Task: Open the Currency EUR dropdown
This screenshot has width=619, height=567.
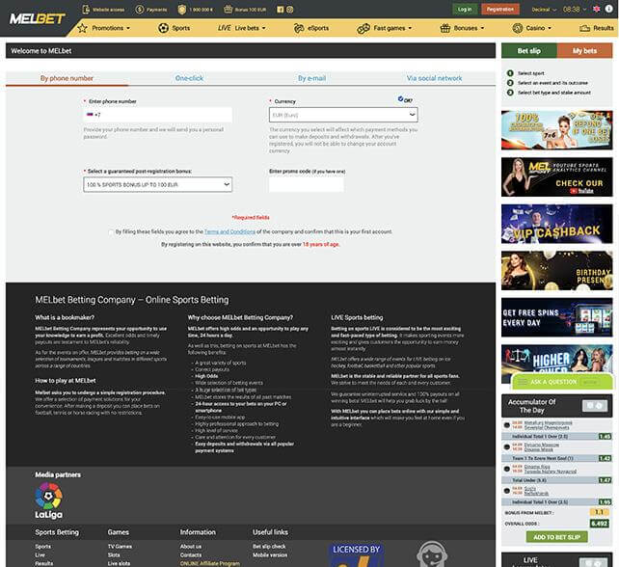Action: [x=343, y=115]
